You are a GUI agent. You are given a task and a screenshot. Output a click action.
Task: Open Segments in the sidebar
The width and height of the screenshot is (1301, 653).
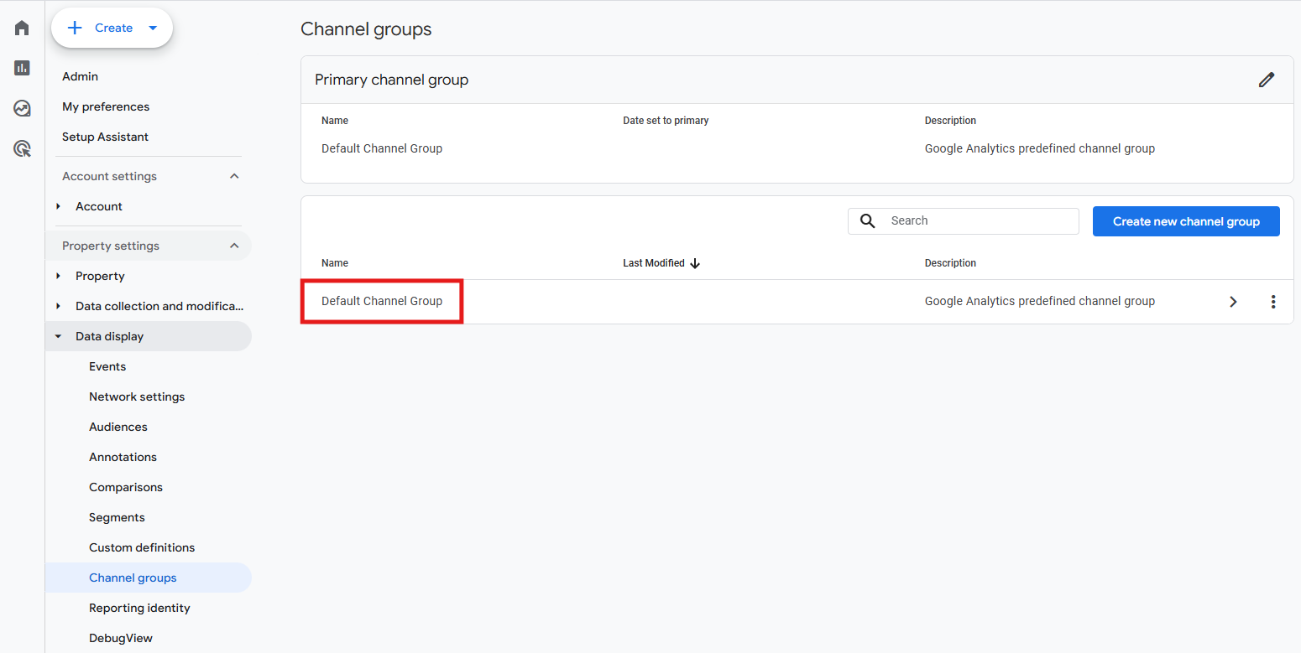click(117, 517)
